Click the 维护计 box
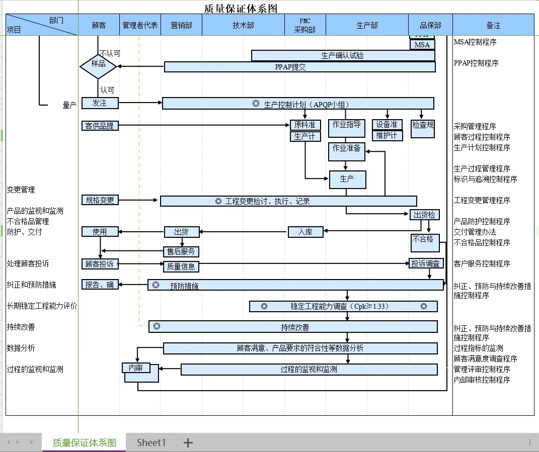This screenshot has height=452, width=539. pos(388,136)
